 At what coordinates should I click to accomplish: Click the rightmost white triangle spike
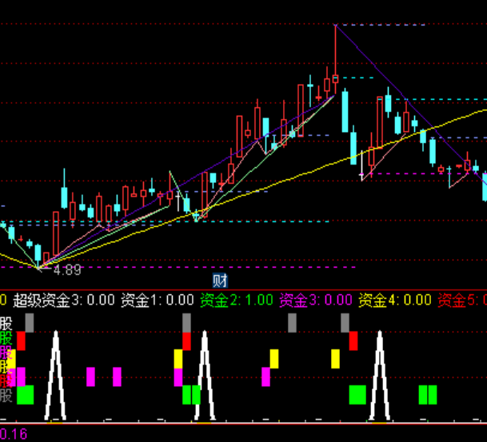[x=380, y=376]
